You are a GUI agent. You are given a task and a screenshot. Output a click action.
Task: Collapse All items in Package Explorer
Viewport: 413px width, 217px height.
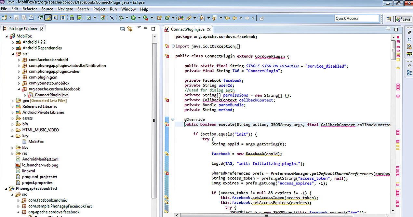122,29
